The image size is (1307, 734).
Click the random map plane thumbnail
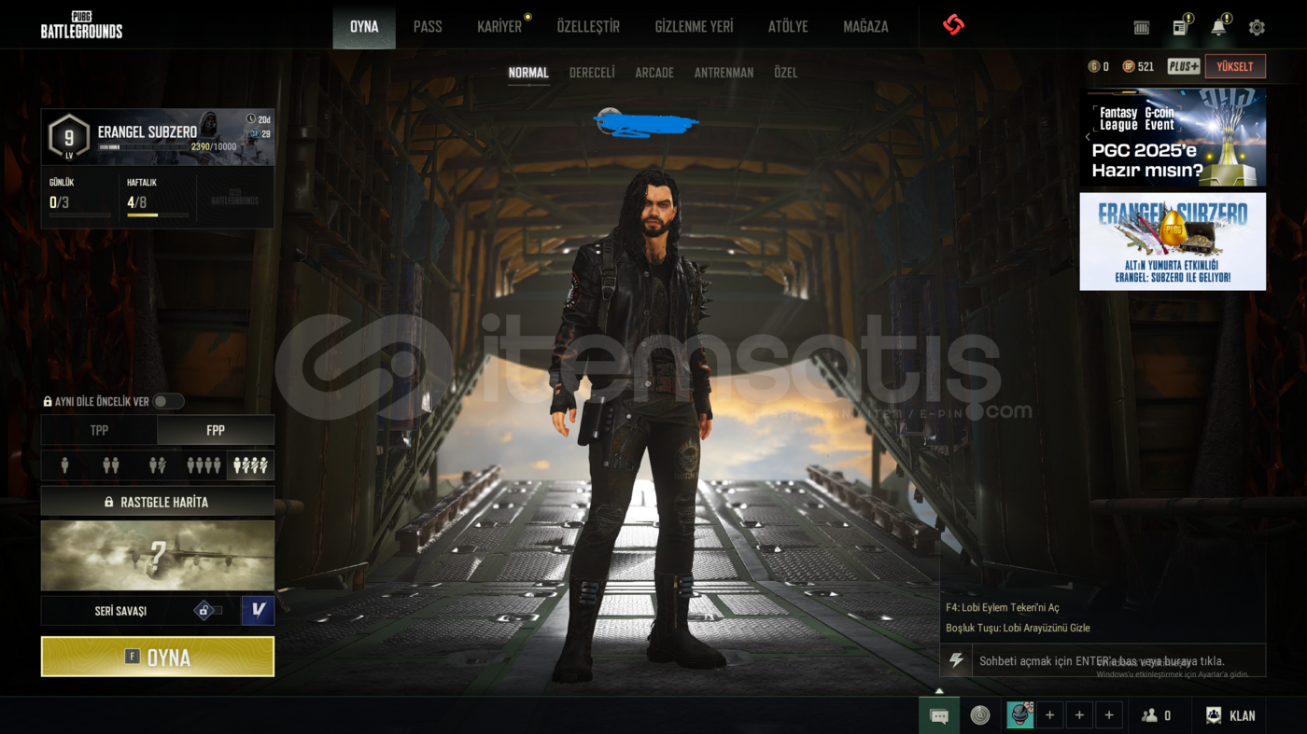click(x=158, y=556)
